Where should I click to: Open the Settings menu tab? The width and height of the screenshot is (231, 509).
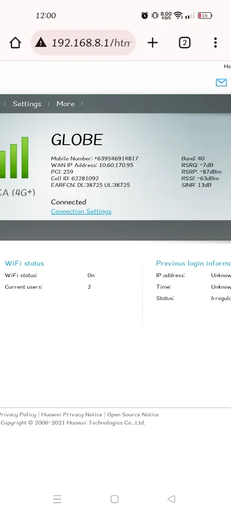pyautogui.click(x=27, y=104)
